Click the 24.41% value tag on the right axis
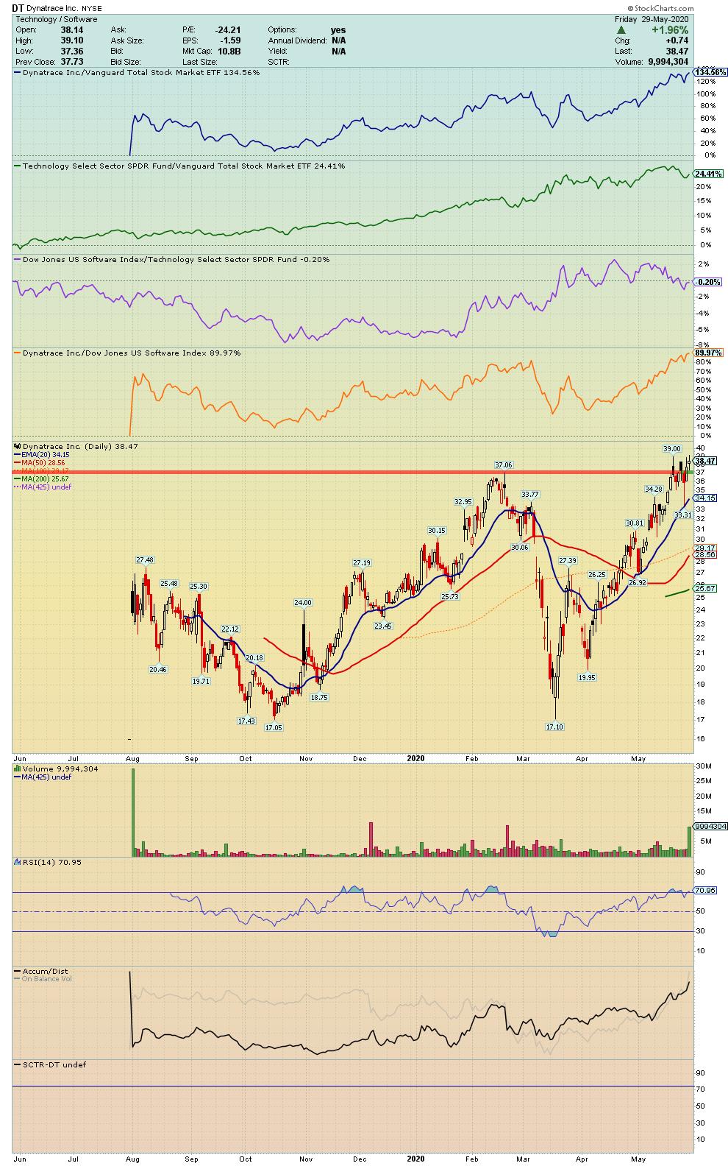Viewport: 728px width, 1166px height. 710,174
